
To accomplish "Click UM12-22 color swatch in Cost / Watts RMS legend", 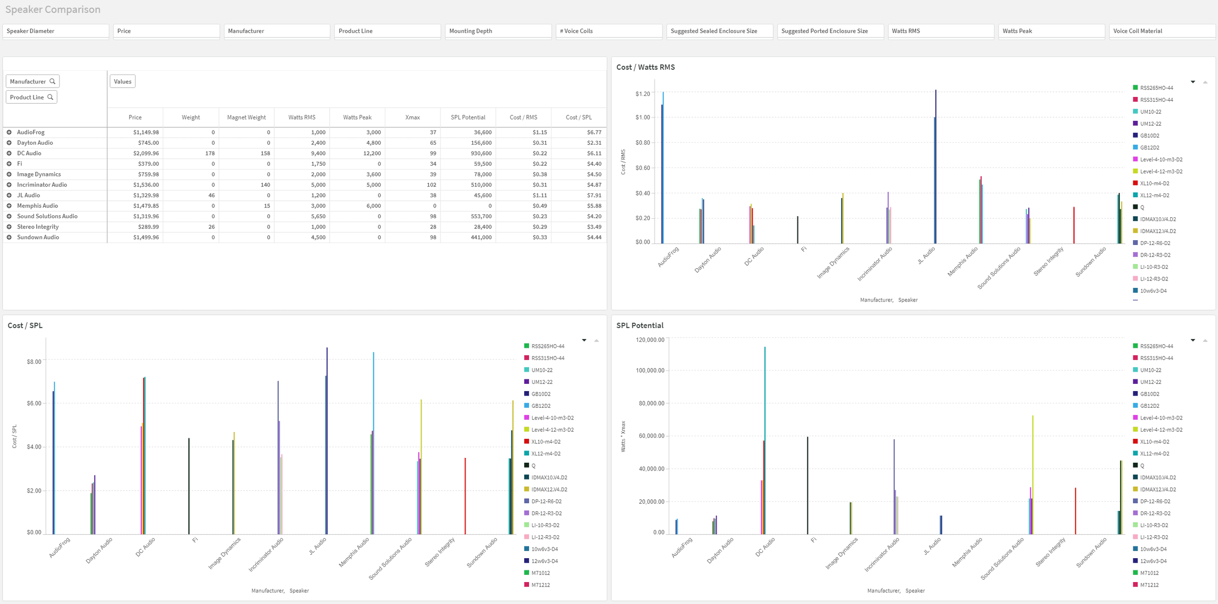I will [x=1135, y=123].
